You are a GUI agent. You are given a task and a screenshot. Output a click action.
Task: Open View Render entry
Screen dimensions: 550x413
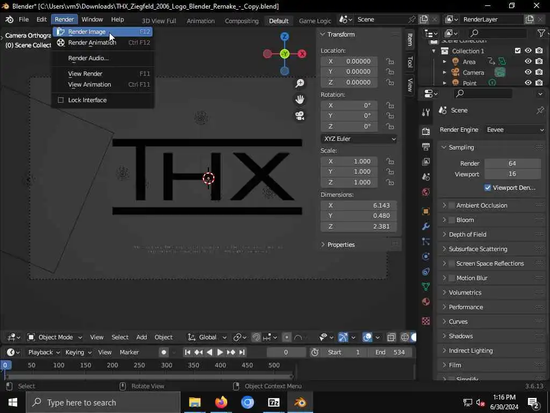[103, 74]
